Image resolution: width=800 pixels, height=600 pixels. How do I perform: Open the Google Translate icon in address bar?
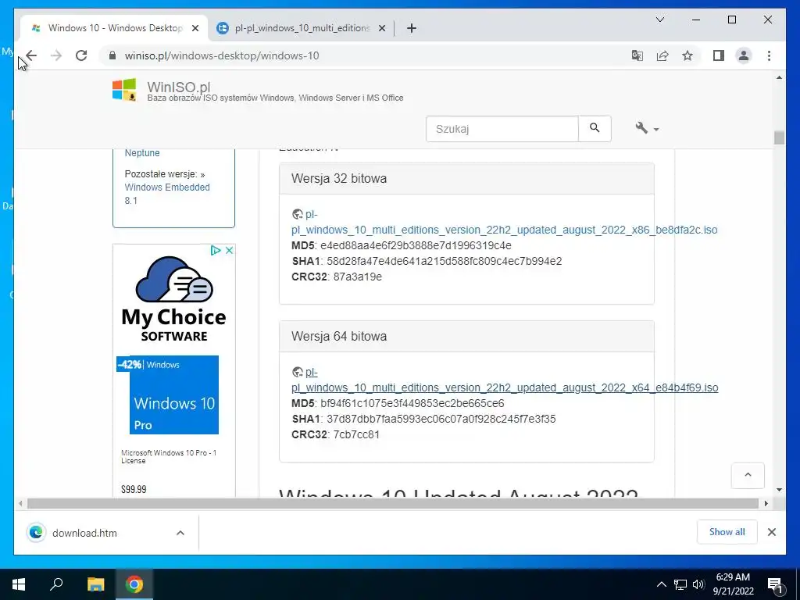coord(637,55)
